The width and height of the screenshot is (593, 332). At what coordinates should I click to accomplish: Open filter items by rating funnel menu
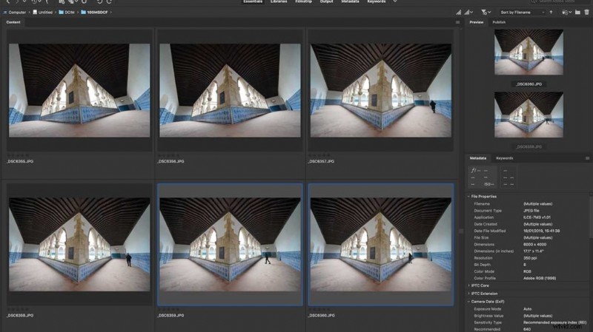tap(486, 13)
